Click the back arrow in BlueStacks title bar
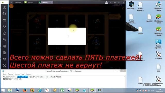The height and width of the screenshot is (93, 165). [x=11, y=2]
